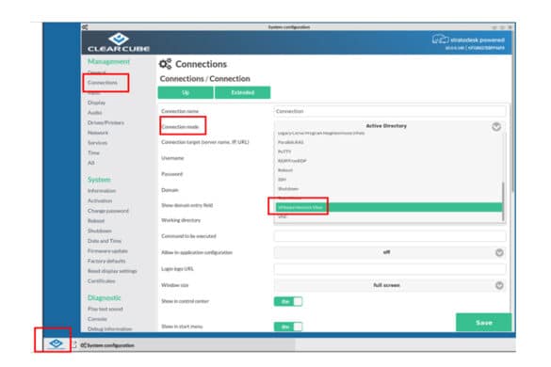Select Reboot in connection mode list
The width and height of the screenshot is (551, 367).
click(285, 170)
